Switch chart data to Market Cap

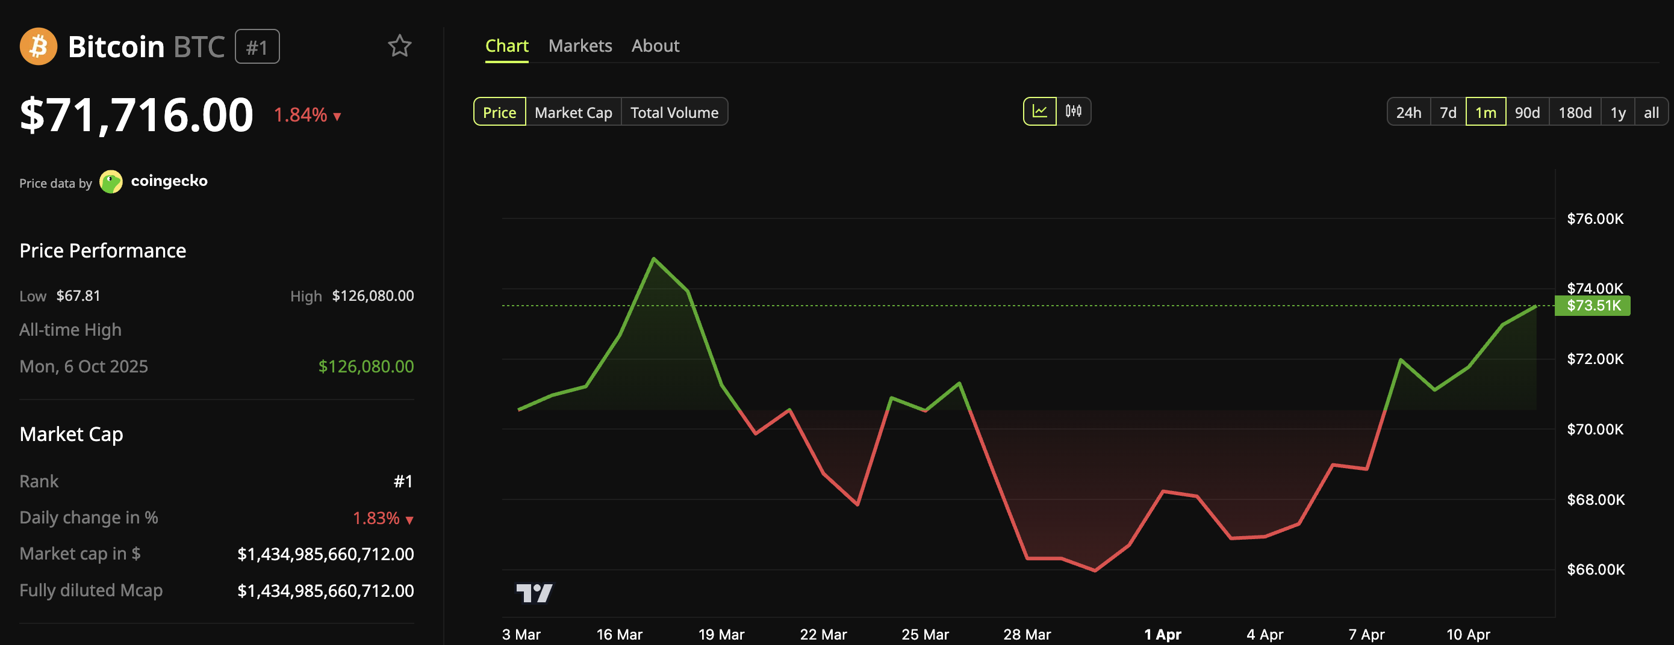[573, 112]
